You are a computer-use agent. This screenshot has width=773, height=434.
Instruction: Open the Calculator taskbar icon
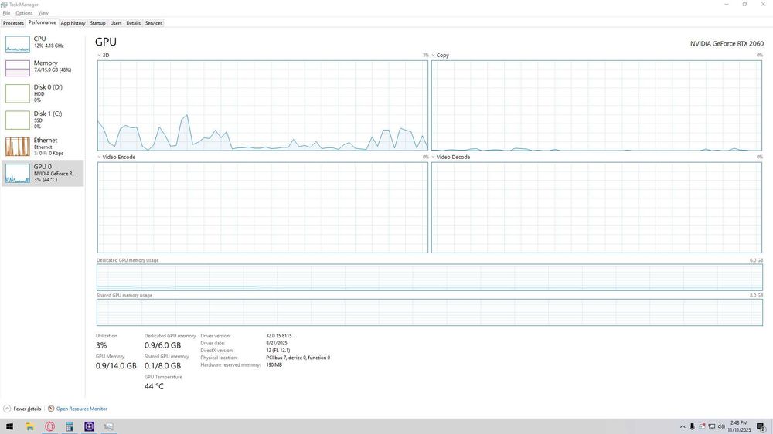coord(70,426)
